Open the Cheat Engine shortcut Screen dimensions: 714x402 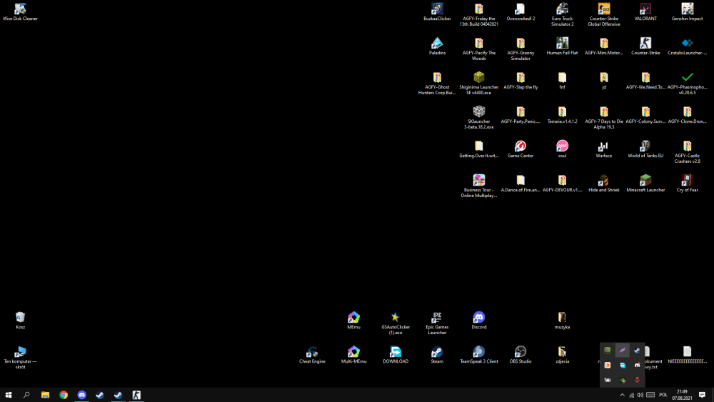click(x=312, y=355)
